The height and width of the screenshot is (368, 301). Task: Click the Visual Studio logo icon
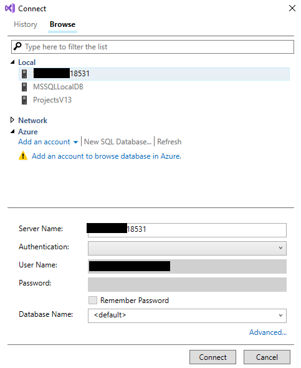10,9
